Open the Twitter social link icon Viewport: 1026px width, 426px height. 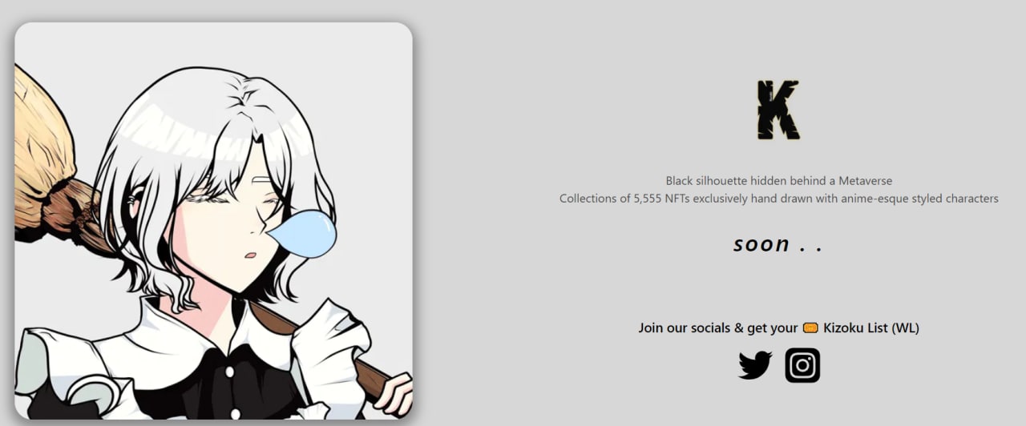coord(755,365)
